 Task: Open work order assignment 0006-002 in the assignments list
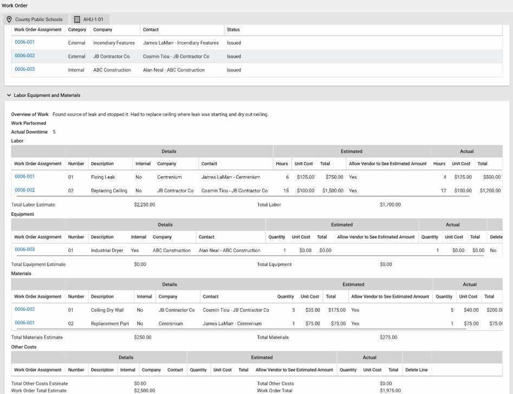click(x=24, y=56)
